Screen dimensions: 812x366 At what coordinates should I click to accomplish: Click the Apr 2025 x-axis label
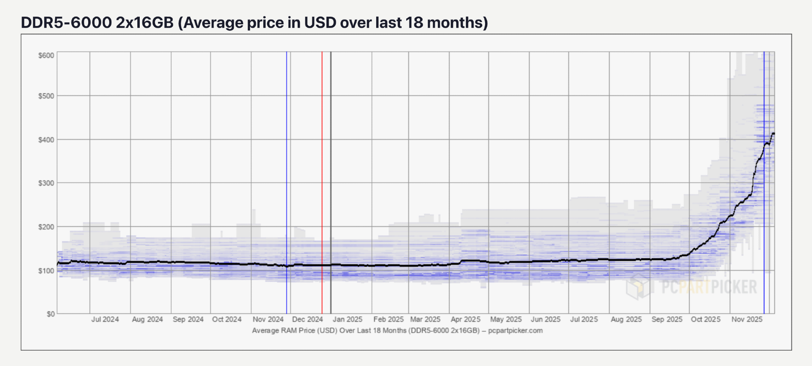click(466, 319)
